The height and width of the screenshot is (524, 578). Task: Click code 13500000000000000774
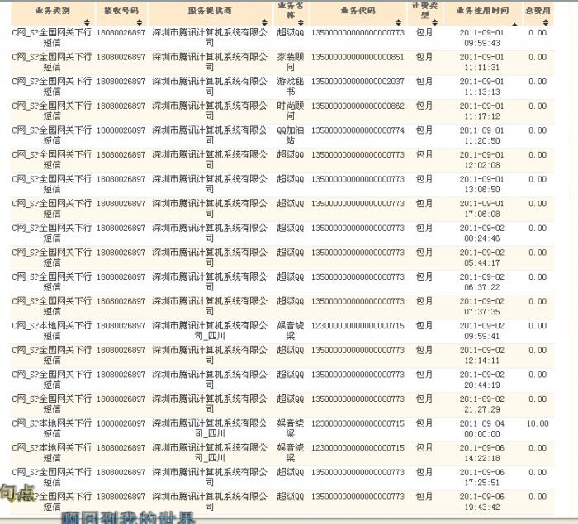[x=358, y=130]
